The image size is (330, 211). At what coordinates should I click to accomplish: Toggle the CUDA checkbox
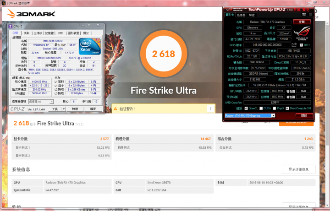(261, 108)
